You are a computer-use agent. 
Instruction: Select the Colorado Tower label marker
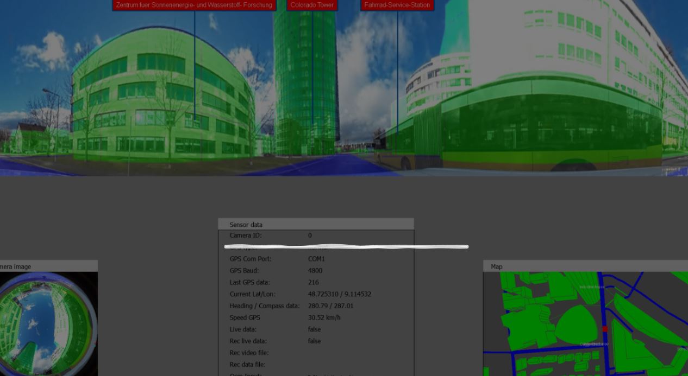pyautogui.click(x=311, y=5)
